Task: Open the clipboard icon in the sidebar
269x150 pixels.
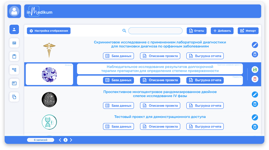Action: click(x=14, y=56)
